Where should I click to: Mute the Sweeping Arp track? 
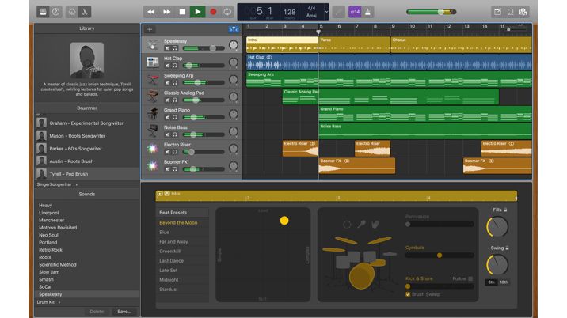(x=167, y=83)
